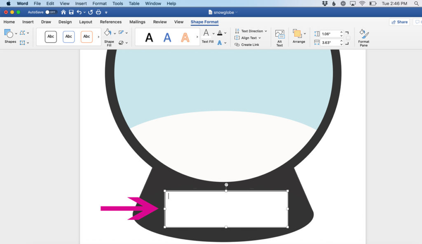
Task: Open the Table menu in menu bar
Action: pyautogui.click(x=134, y=3)
